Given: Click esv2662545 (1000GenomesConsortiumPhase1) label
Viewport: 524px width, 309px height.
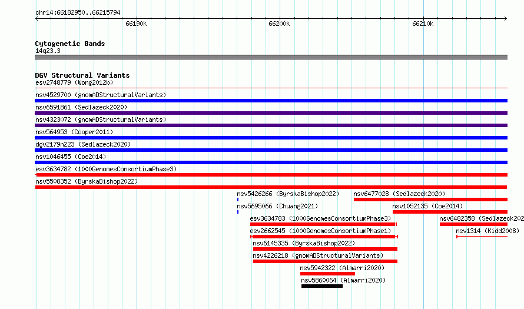Looking at the screenshot, I should pyautogui.click(x=320, y=231).
